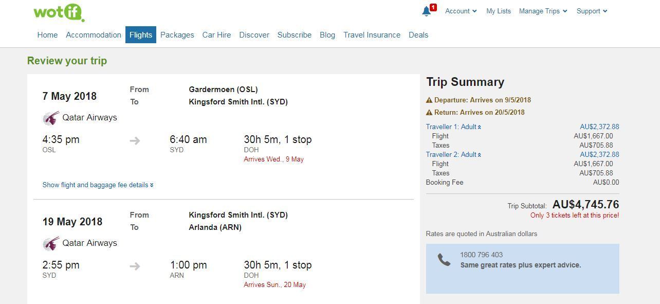The height and width of the screenshot is (304, 660).
Task: Click the Qatar Airways logo for 19 May flight
Action: point(51,243)
